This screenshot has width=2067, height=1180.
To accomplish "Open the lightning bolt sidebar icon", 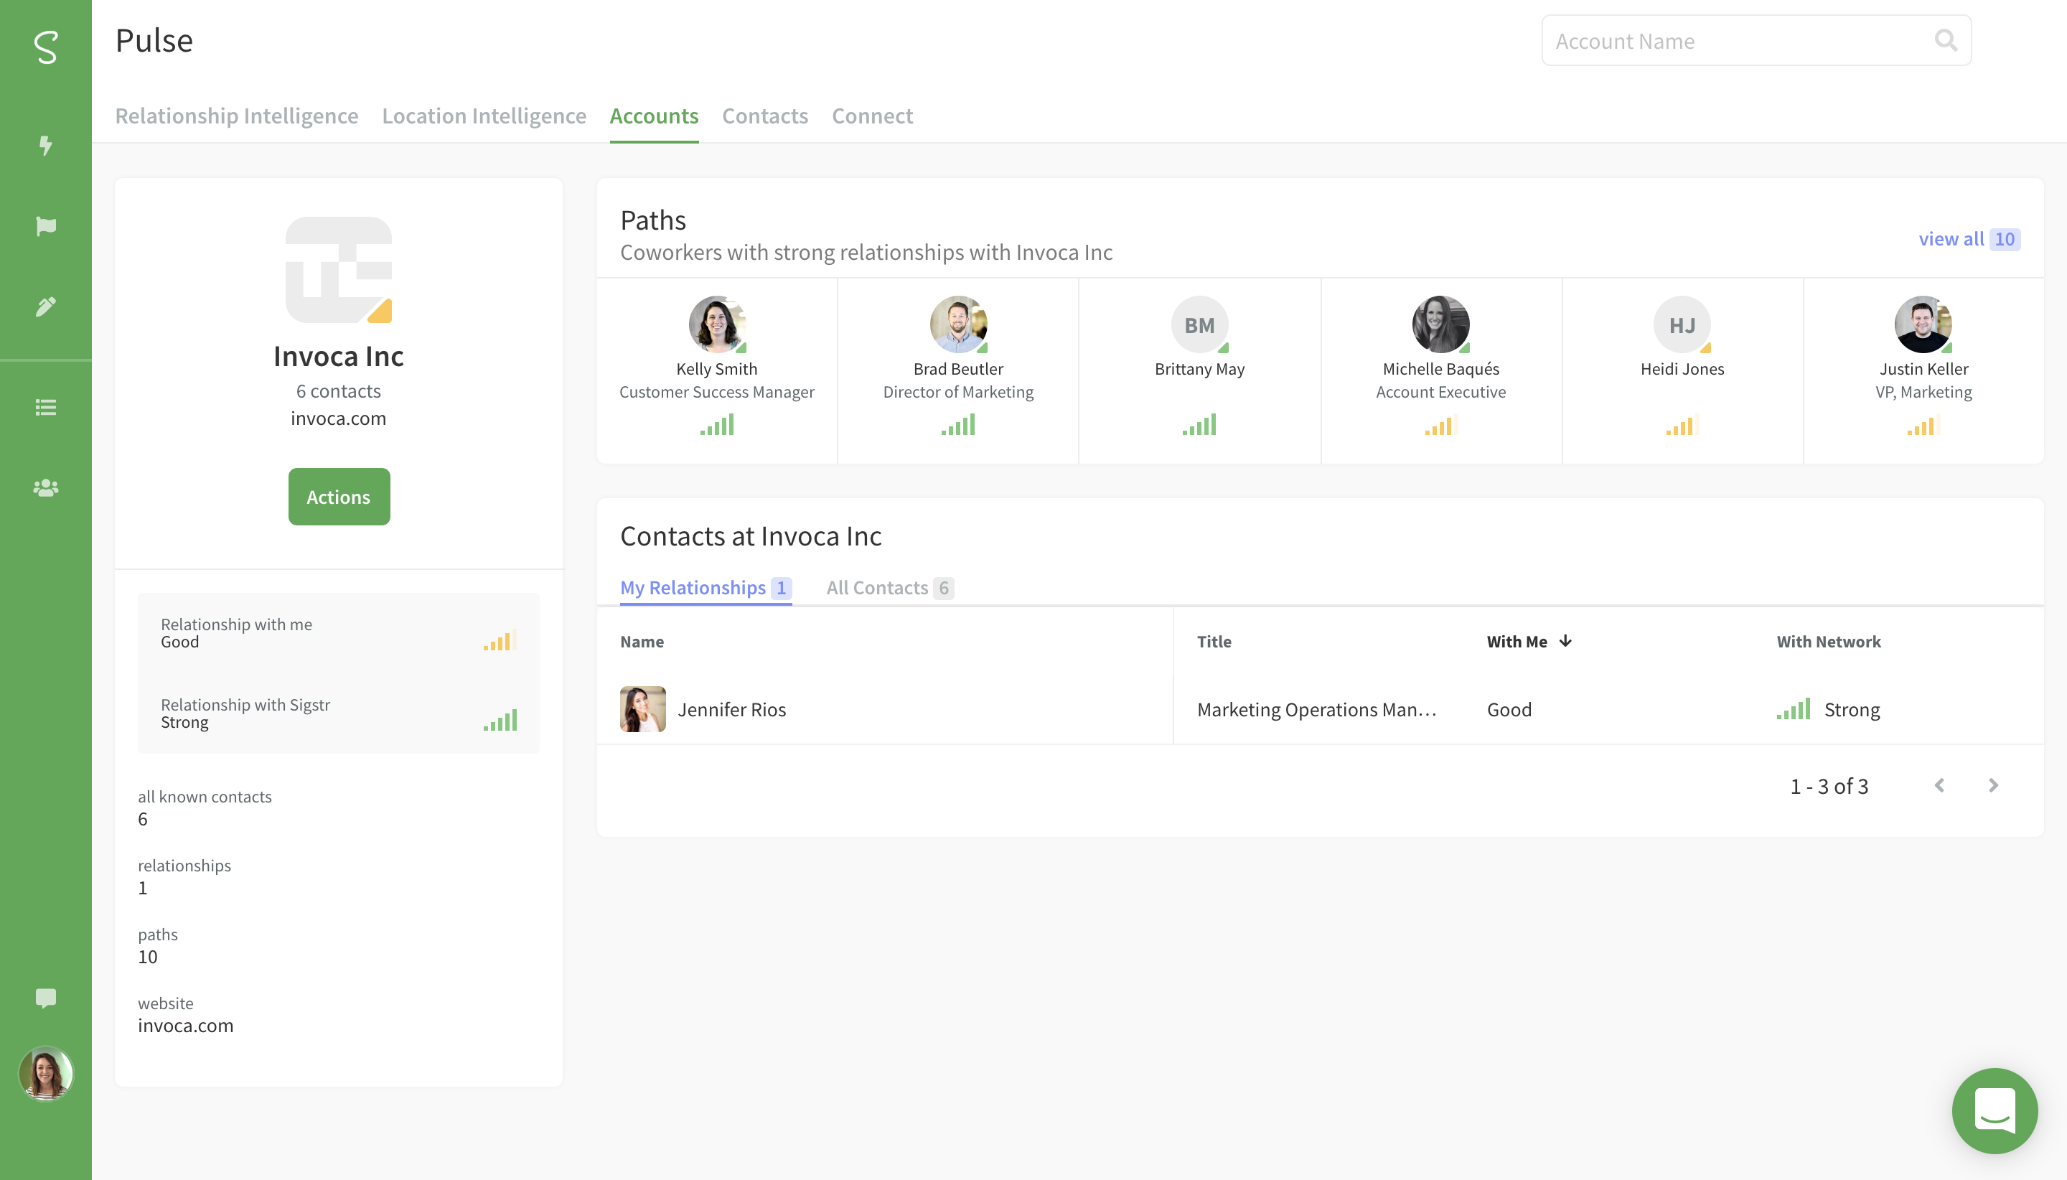I will 46,145.
